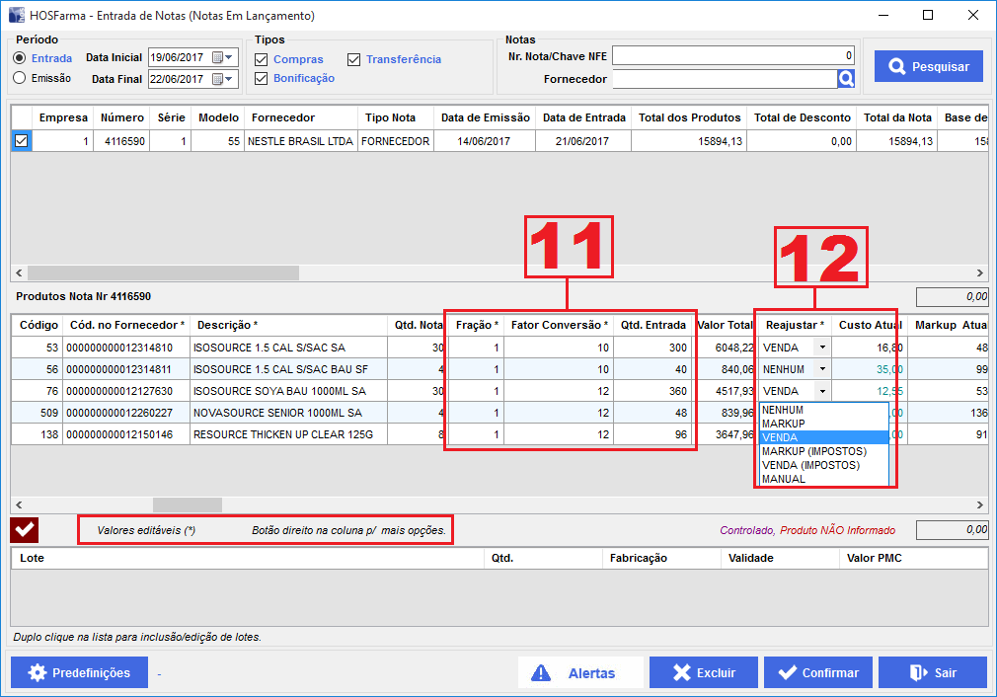The image size is (997, 697).
Task: Click the dark red checkmark icon
Action: click(25, 530)
